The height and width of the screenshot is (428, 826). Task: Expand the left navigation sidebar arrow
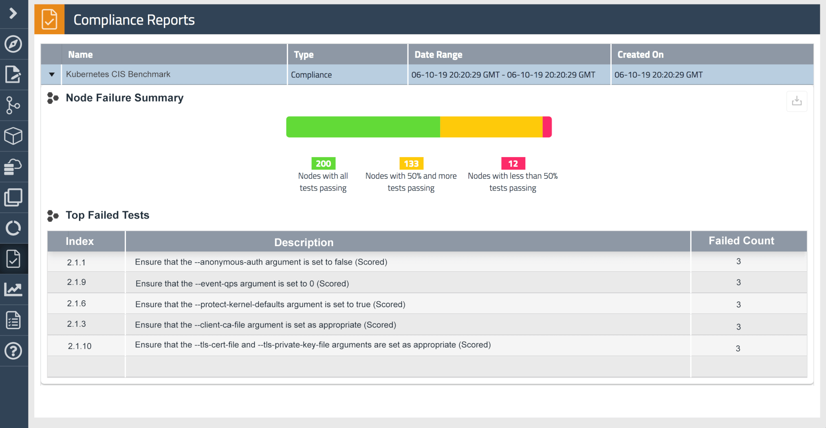point(14,13)
